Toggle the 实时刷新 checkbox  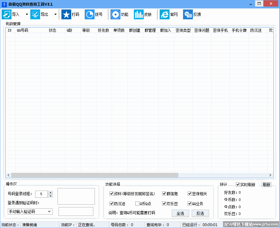pos(238,185)
